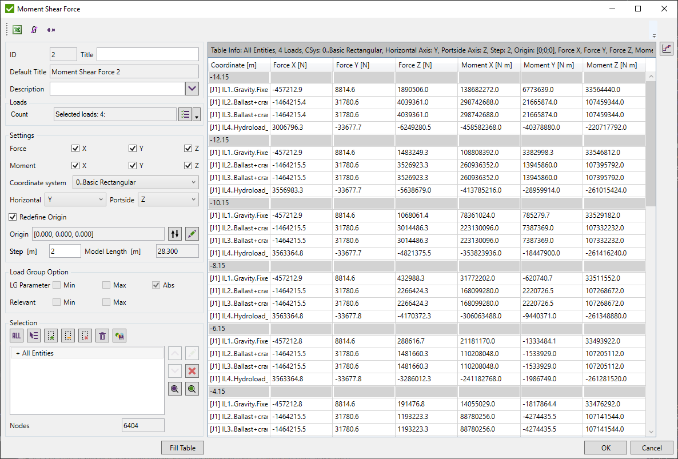Viewport: 678px width, 459px height.
Task: Click the number format (#.#) icon
Action: [51, 30]
